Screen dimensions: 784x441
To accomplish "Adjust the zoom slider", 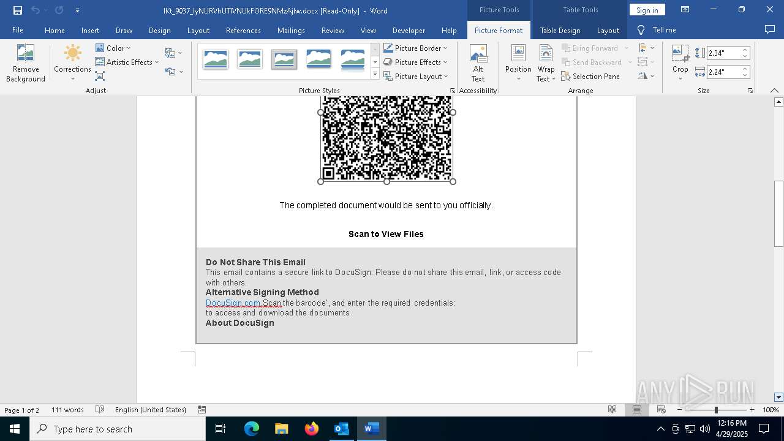I will (715, 410).
